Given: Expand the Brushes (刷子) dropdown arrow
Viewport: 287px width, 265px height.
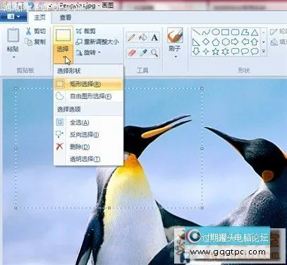Looking at the screenshot, I should (x=176, y=57).
